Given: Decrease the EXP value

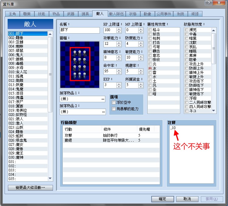Looking at the screenshot, I should (x=119, y=87).
